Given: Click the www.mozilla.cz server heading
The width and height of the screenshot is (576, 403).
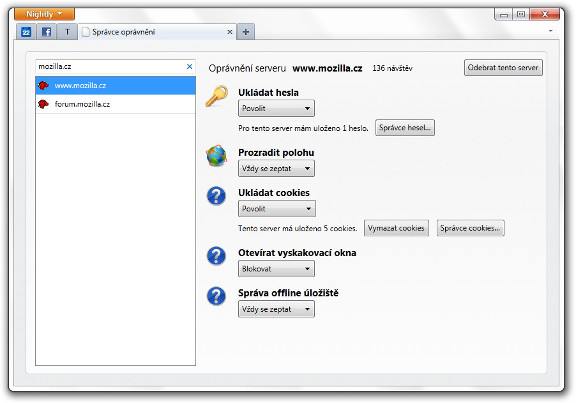Looking at the screenshot, I should (x=328, y=68).
